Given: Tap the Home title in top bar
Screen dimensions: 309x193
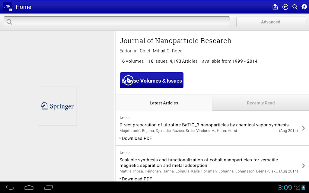Looking at the screenshot, I should click(x=24, y=7).
